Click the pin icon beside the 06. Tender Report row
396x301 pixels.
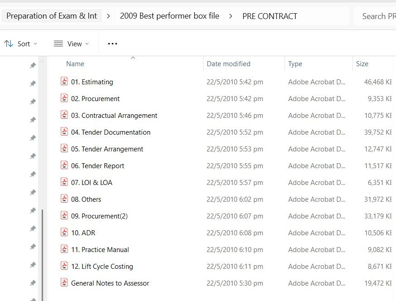click(33, 174)
